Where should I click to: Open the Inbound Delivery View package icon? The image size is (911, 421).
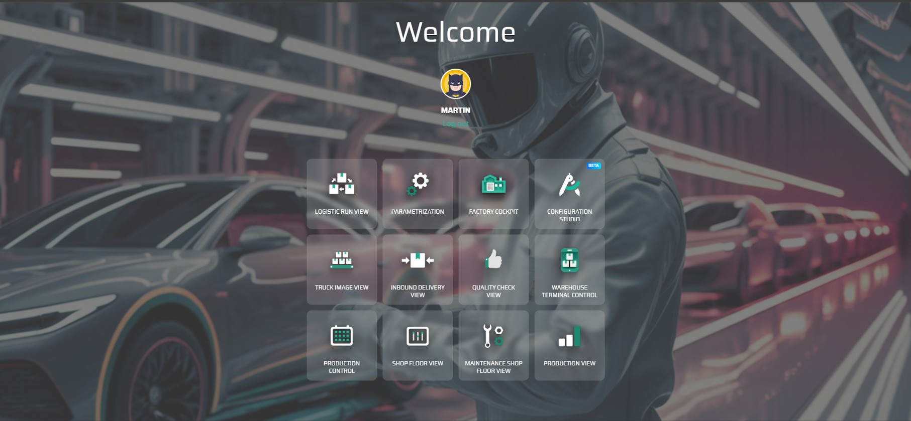click(x=418, y=260)
